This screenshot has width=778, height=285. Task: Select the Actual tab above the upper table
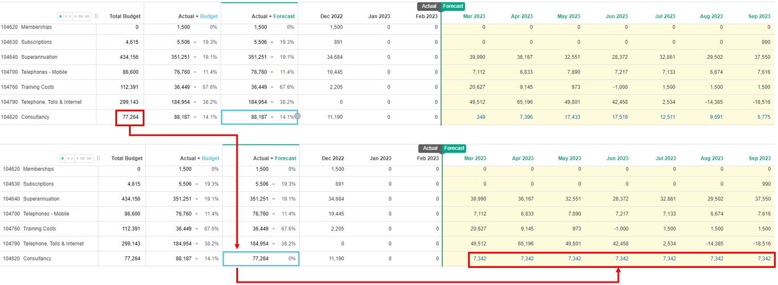pyautogui.click(x=429, y=6)
